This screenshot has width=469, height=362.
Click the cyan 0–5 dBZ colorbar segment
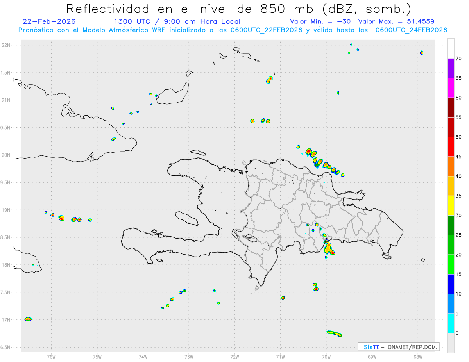coord(451,323)
